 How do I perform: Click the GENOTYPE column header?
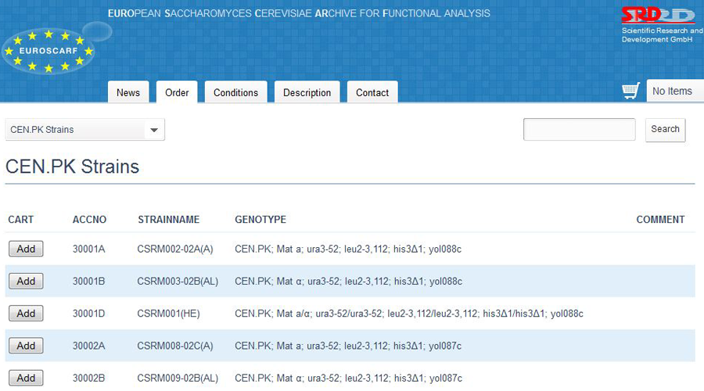[x=260, y=220]
